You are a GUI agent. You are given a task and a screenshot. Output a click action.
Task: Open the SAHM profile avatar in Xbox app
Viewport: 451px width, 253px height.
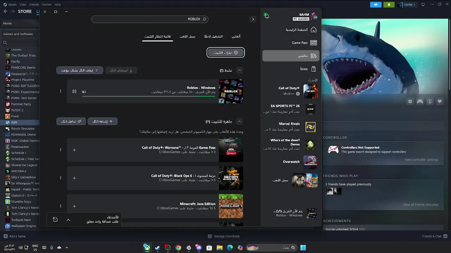314,16
